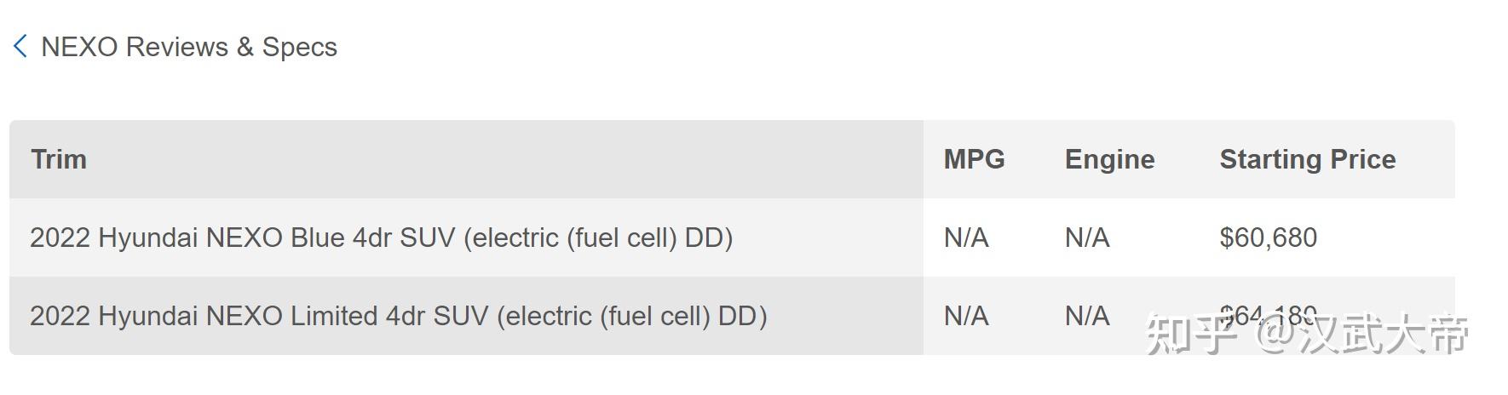Click the 知乎 watermark logo

tap(1191, 334)
